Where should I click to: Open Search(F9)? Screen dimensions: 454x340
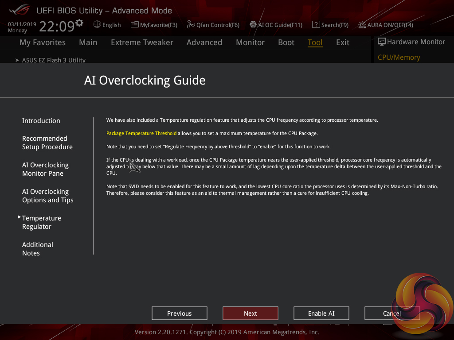pos(335,25)
